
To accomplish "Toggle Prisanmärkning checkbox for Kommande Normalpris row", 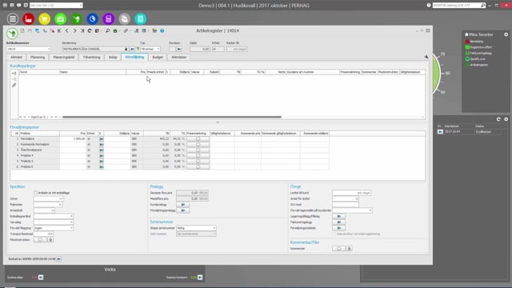I will click(198, 144).
